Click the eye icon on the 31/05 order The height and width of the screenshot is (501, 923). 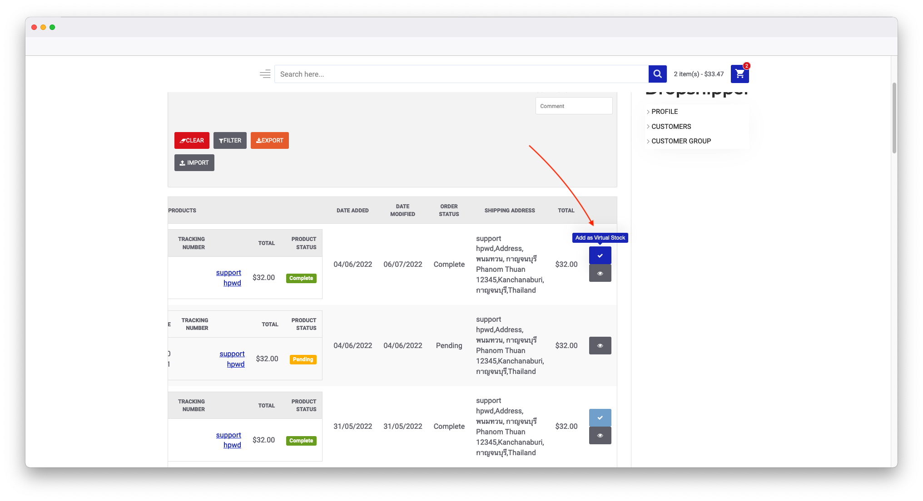click(600, 435)
